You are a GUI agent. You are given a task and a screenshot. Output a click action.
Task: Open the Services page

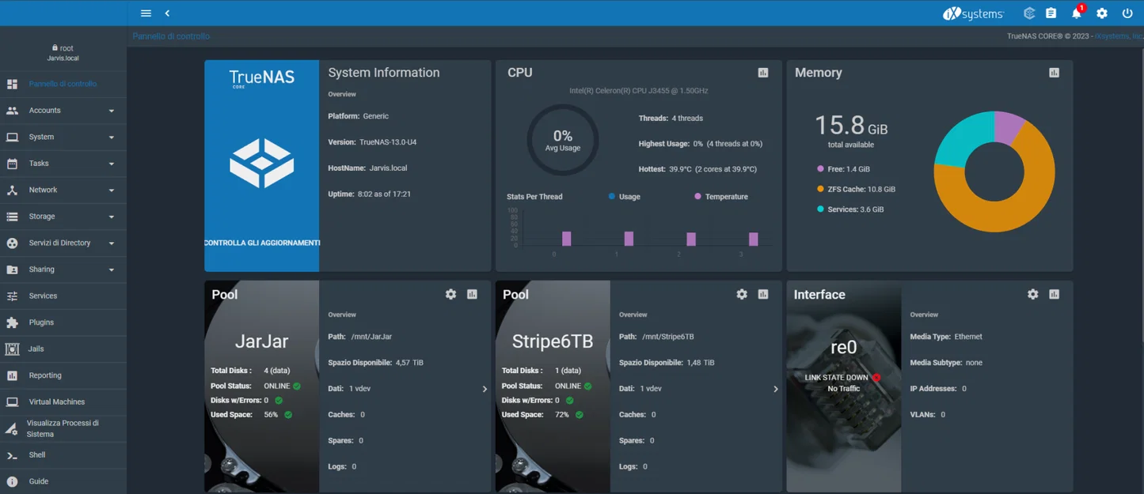coord(63,296)
